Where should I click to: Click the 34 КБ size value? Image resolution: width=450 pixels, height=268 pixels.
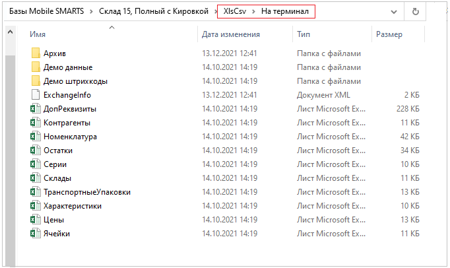[410, 151]
